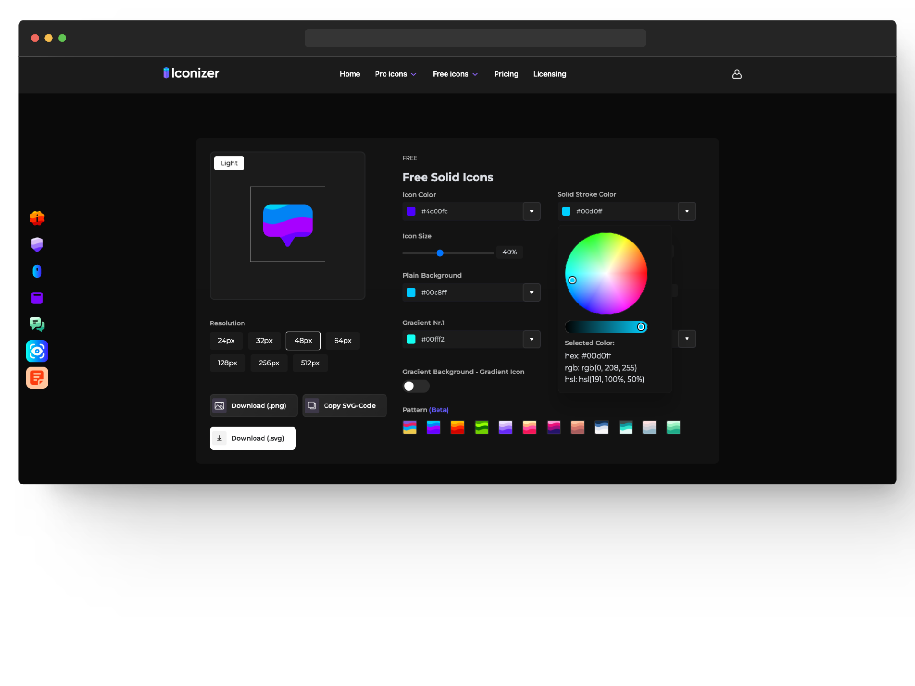
Task: Expand the Free icons menu
Action: [454, 74]
